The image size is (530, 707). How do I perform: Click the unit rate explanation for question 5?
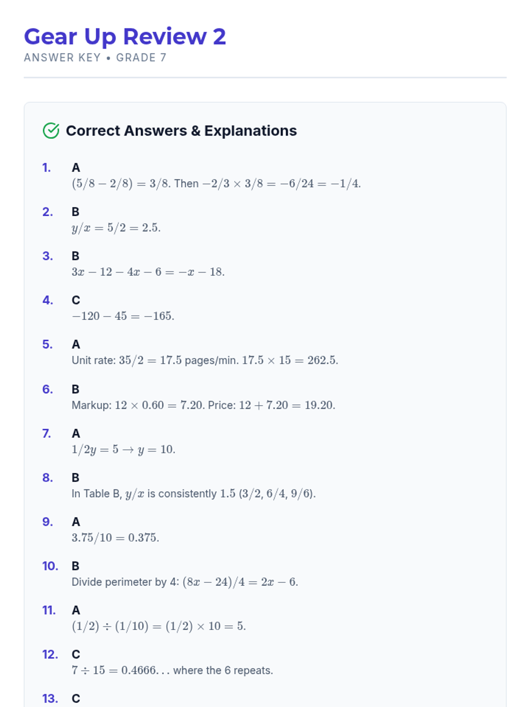[205, 361]
